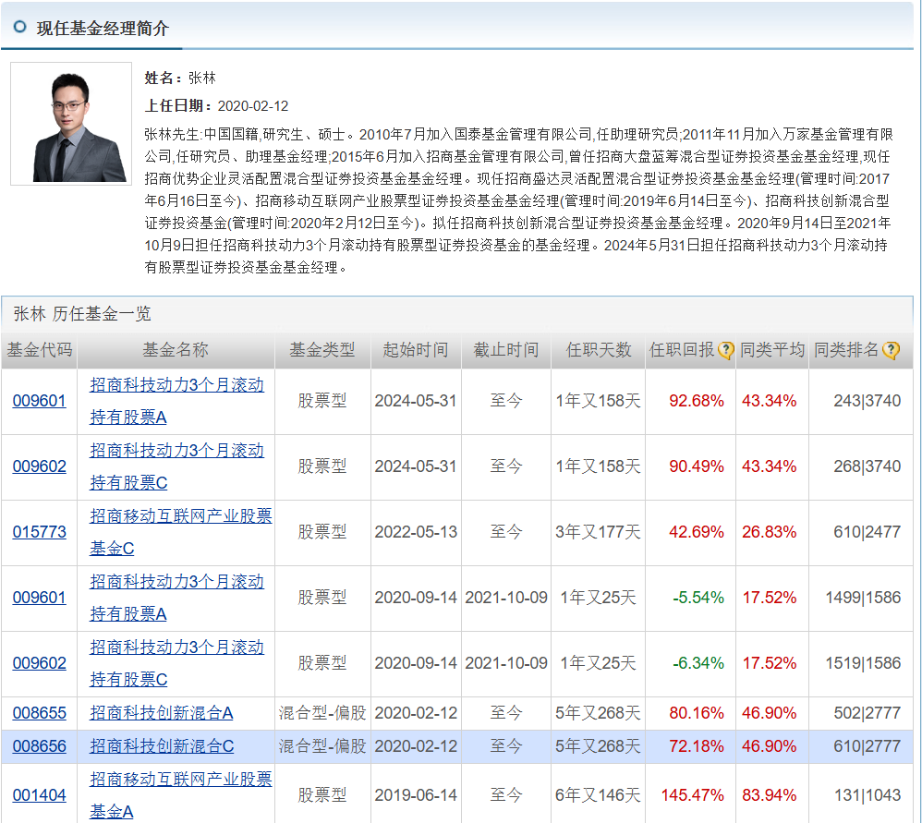Screen dimensions: 922x823
Task: Select the start date 2019-06-14
Action: click(416, 796)
